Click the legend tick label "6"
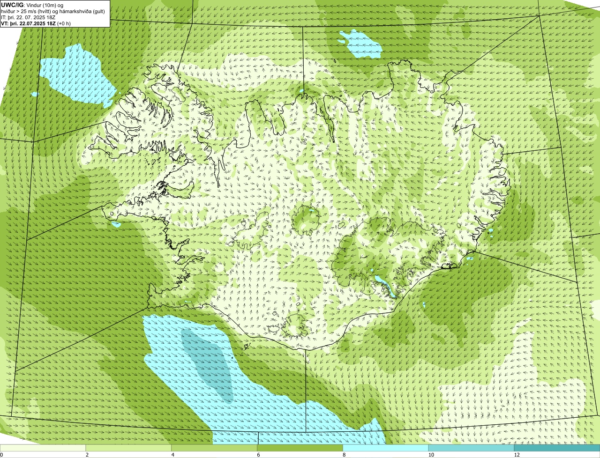Viewport: 600px width, 458px height. click(258, 455)
